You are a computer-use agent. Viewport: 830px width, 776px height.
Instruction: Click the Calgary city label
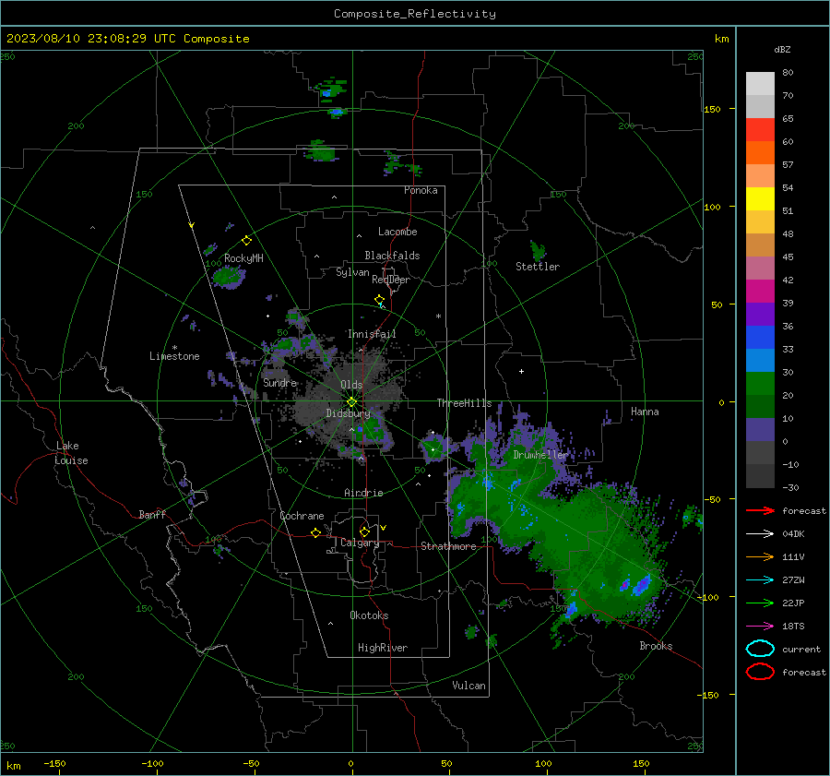(360, 543)
